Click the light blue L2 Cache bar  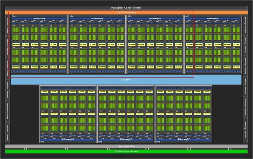click(x=126, y=80)
